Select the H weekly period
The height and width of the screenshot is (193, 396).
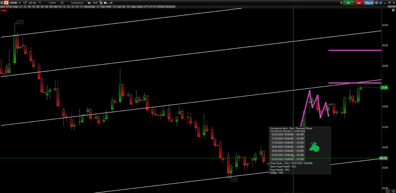(73, 7)
